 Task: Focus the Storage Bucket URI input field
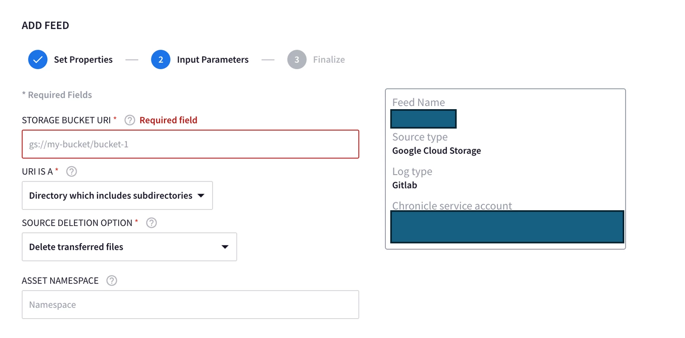pos(190,144)
